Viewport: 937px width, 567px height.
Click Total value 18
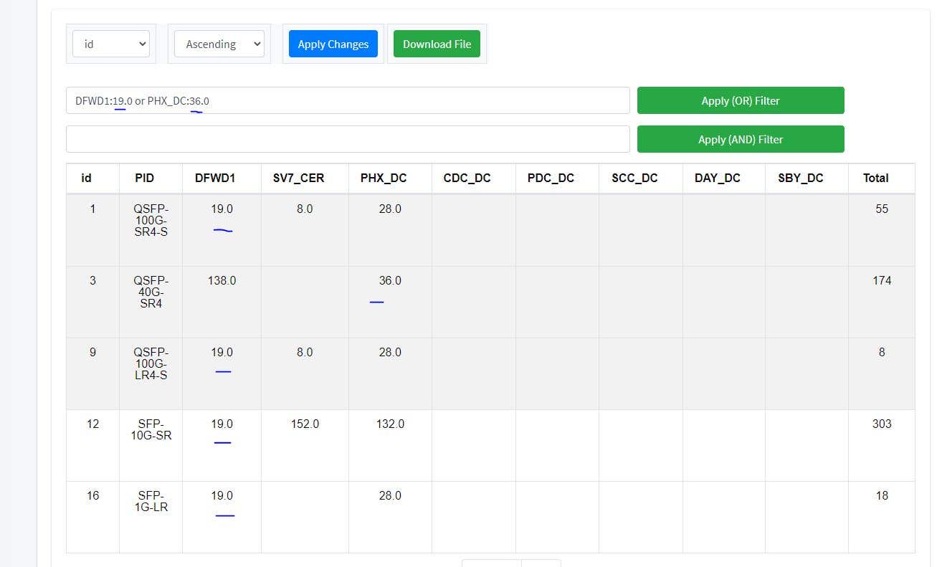(x=882, y=495)
